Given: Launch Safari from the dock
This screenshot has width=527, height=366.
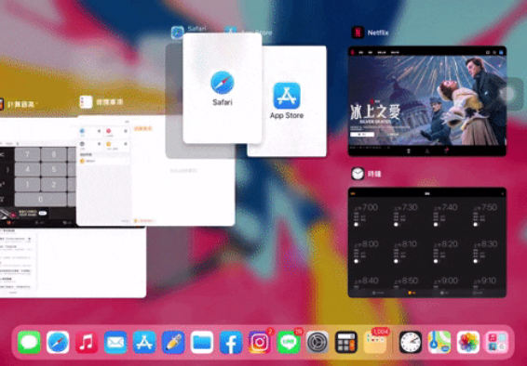Looking at the screenshot, I should [58, 342].
